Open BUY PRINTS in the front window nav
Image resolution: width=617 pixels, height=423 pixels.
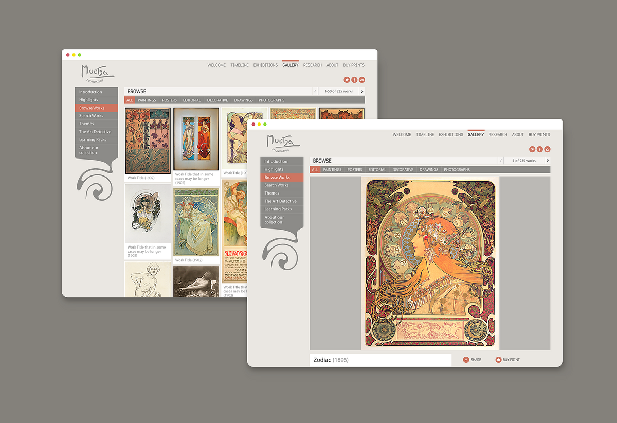point(539,135)
